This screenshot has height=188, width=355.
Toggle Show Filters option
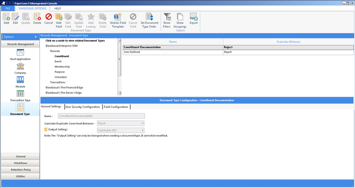(x=167, y=18)
